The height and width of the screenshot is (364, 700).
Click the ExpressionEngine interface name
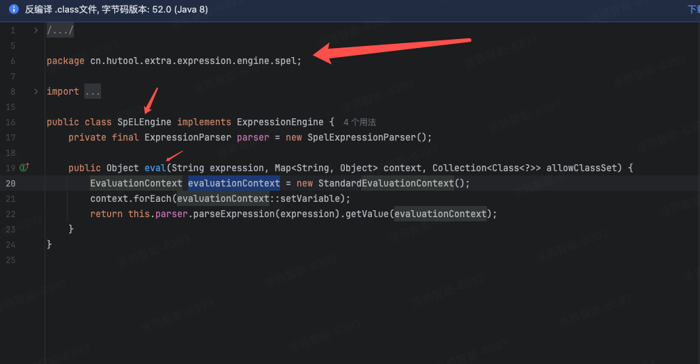coord(280,122)
